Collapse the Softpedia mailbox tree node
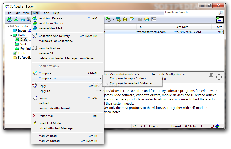 [8, 26]
